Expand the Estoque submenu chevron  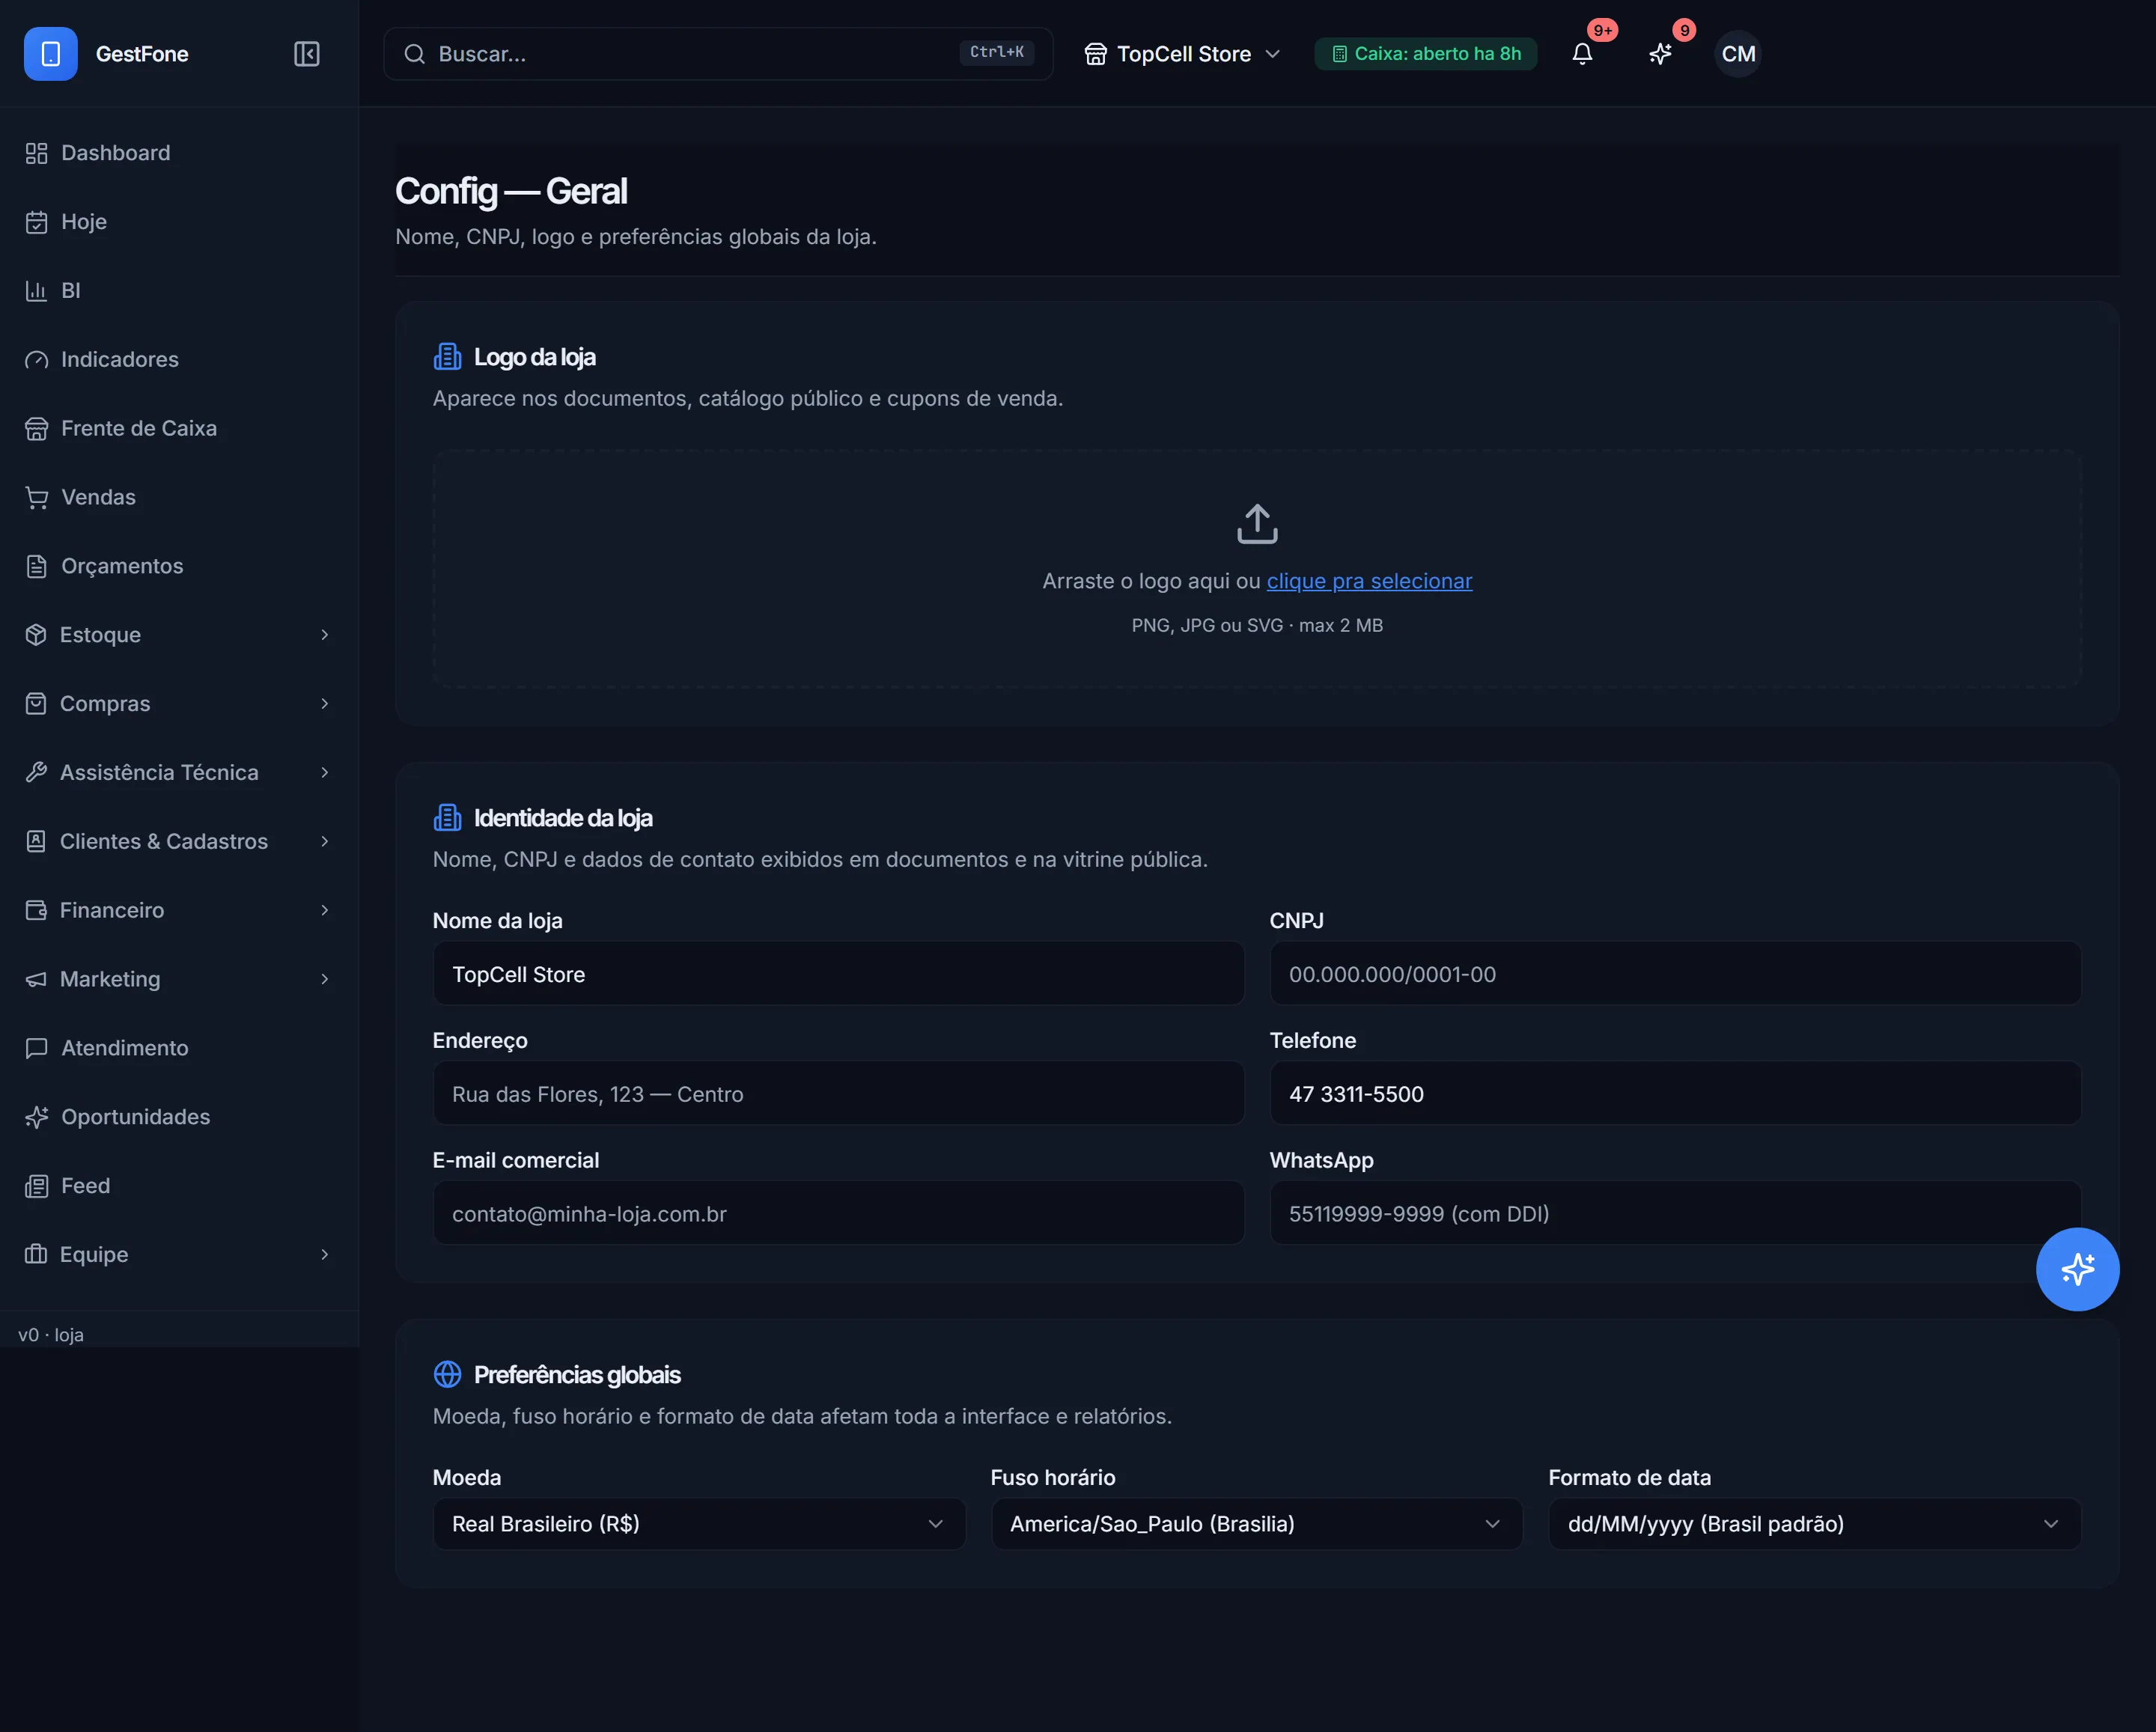pyautogui.click(x=325, y=635)
